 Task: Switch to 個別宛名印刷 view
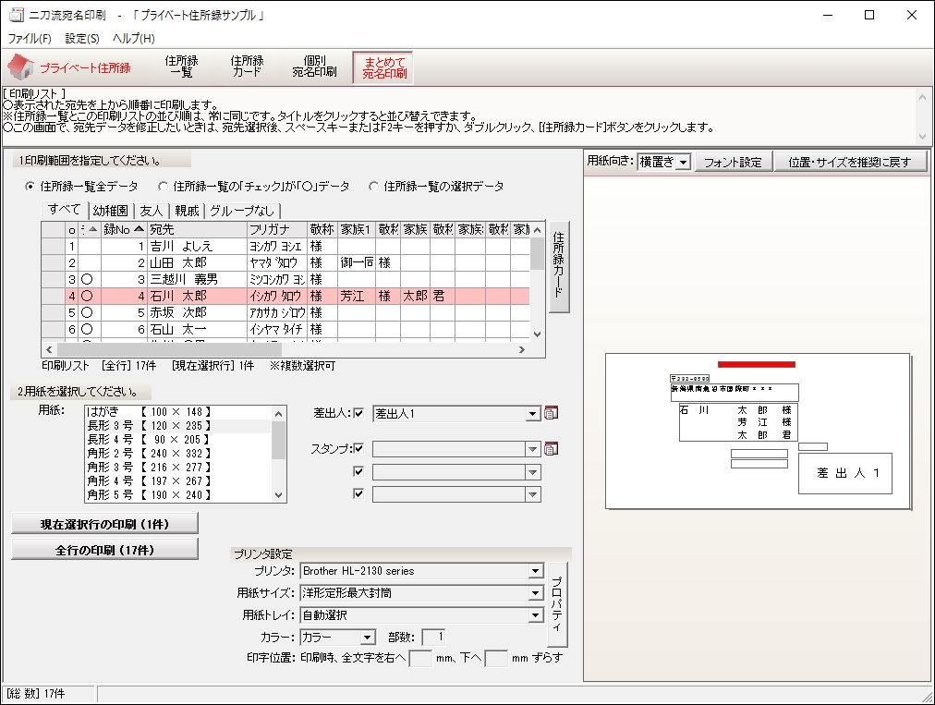point(314,67)
